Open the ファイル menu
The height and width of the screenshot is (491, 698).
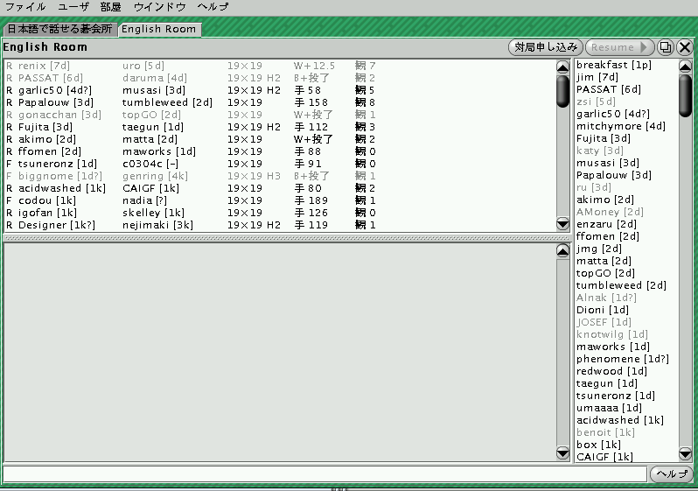pyautogui.click(x=25, y=7)
